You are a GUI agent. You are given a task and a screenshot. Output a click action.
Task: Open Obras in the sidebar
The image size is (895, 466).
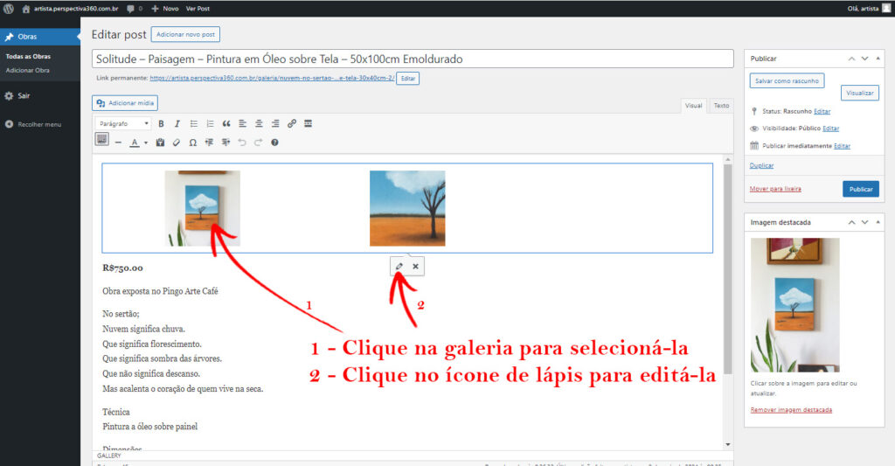point(40,37)
